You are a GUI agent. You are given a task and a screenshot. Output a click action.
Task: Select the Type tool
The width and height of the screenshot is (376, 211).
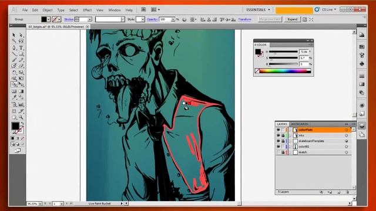coord(21,47)
